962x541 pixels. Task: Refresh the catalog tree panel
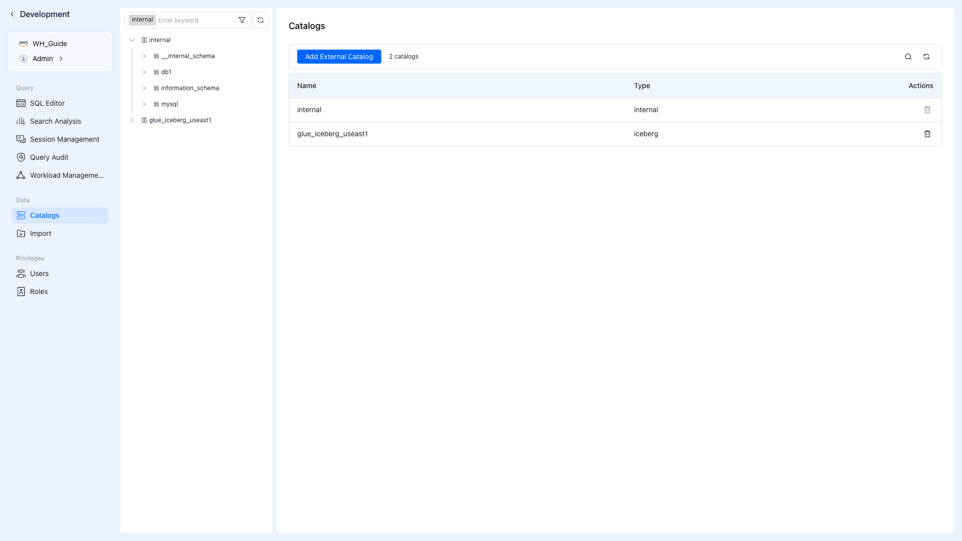261,20
